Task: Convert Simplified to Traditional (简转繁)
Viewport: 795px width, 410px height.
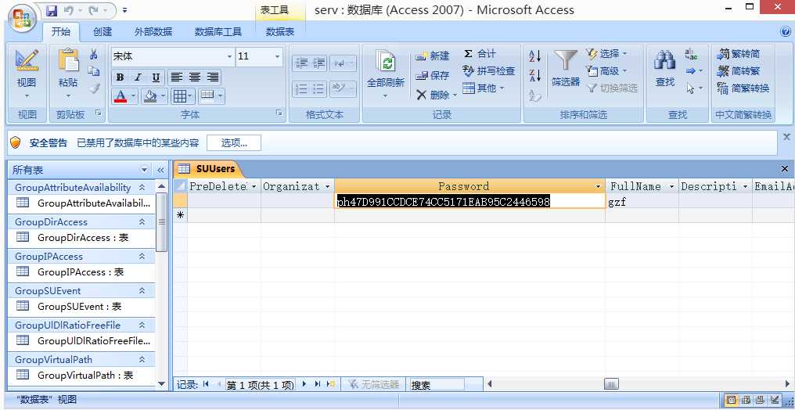Action: tap(739, 71)
